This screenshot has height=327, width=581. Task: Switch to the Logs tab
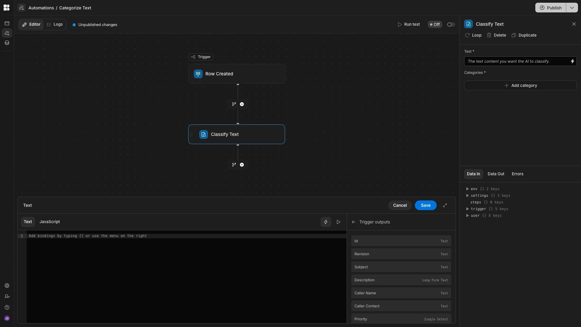click(x=55, y=25)
